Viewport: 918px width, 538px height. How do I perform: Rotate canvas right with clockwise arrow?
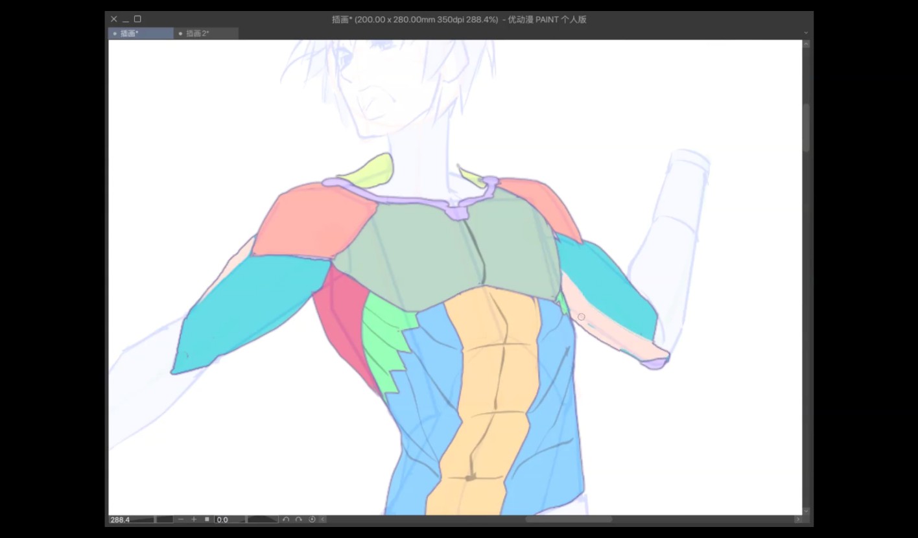[x=298, y=519]
